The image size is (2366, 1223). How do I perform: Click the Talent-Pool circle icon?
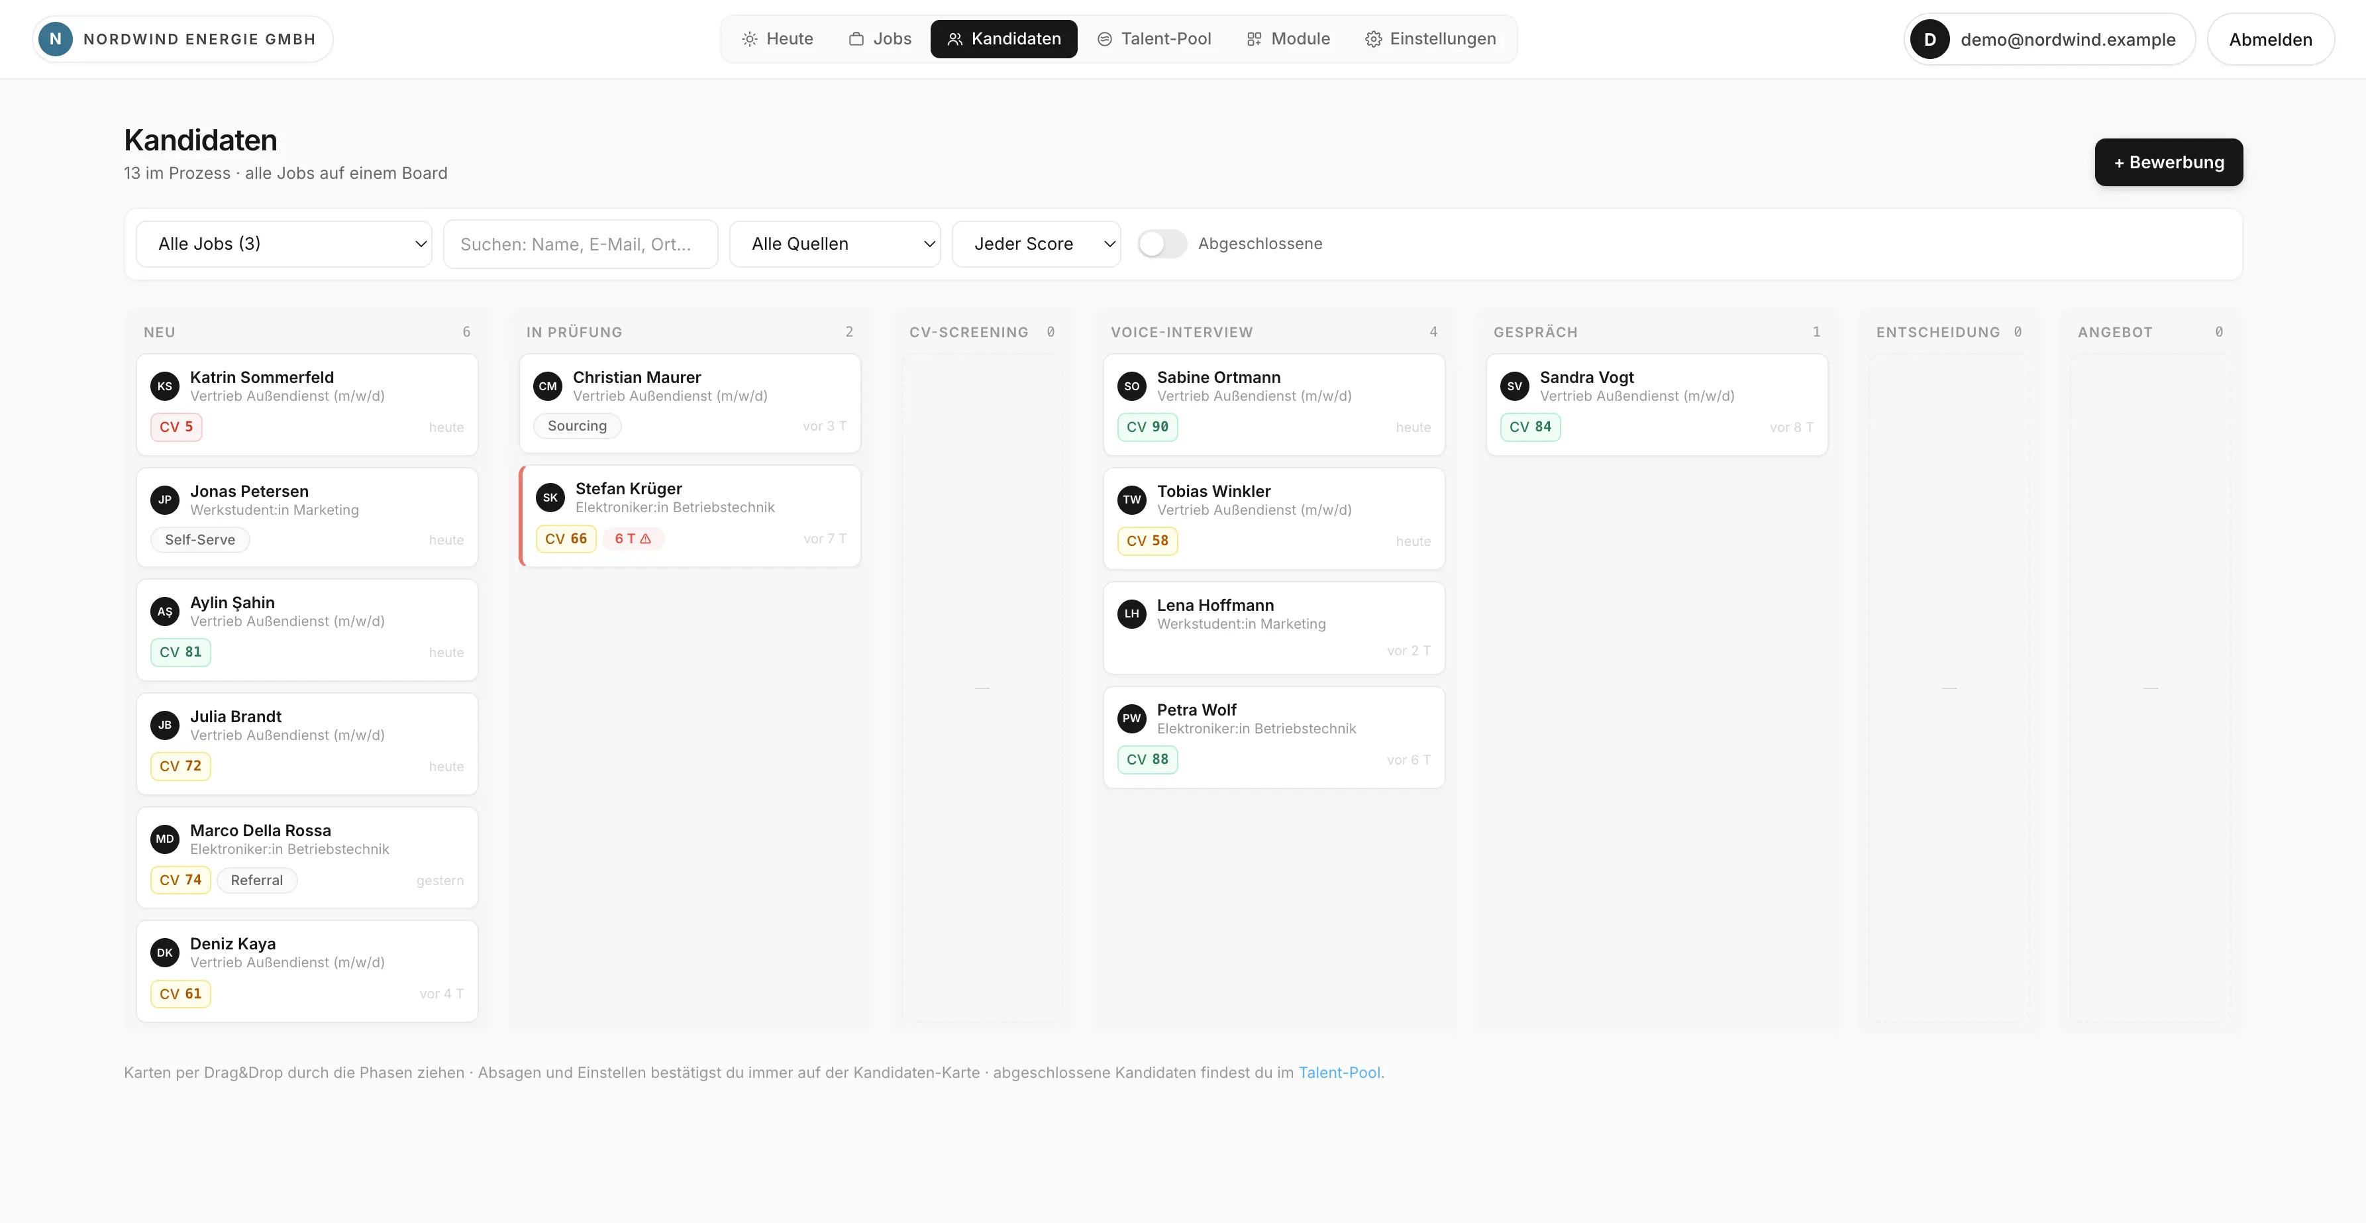pos(1104,38)
